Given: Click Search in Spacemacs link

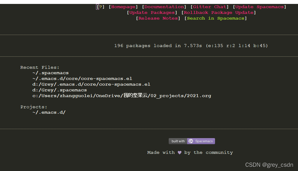Looking at the screenshot, I should coord(216,18).
